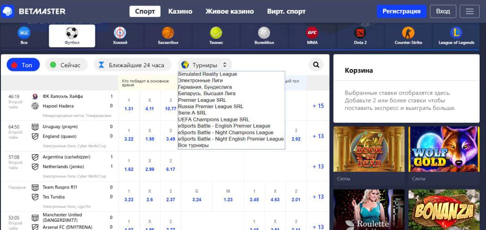Select the UFC MMA category
486x230 pixels.
(312, 36)
